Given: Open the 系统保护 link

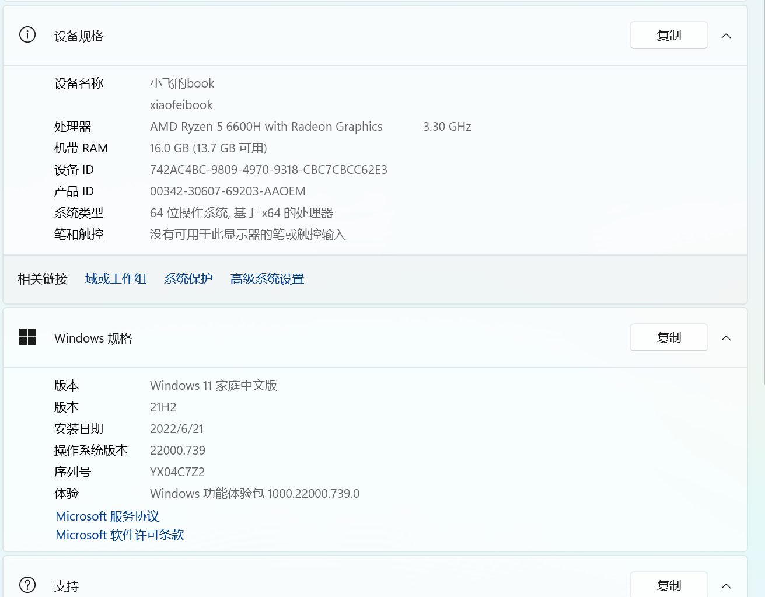Looking at the screenshot, I should [188, 279].
